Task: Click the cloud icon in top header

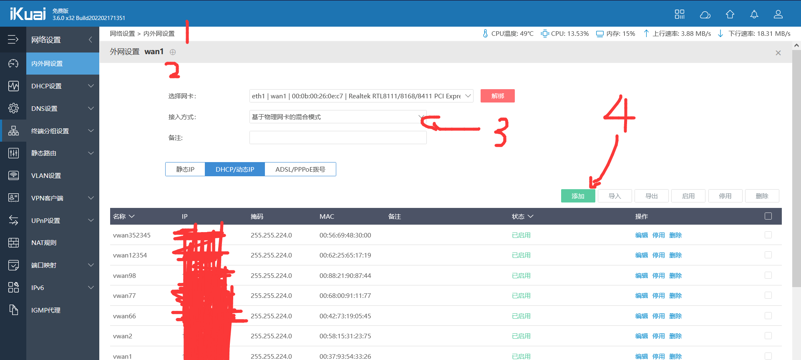Action: (x=705, y=15)
